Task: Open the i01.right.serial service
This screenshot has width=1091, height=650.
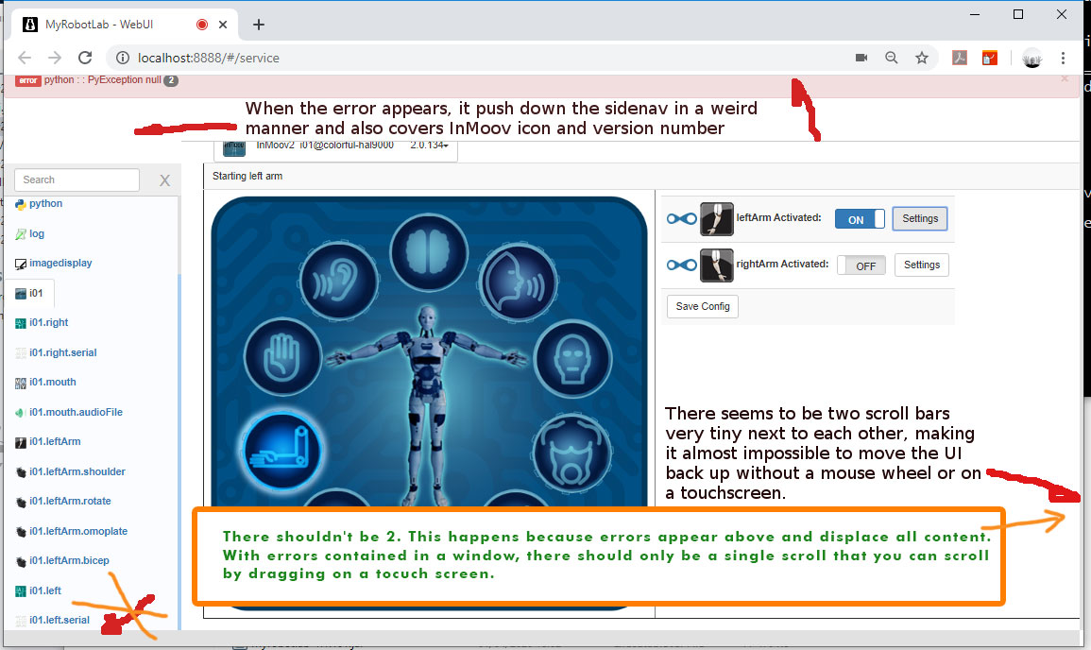Action: point(62,352)
